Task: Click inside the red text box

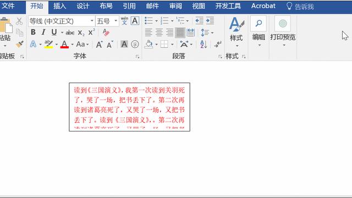Action: (x=130, y=107)
